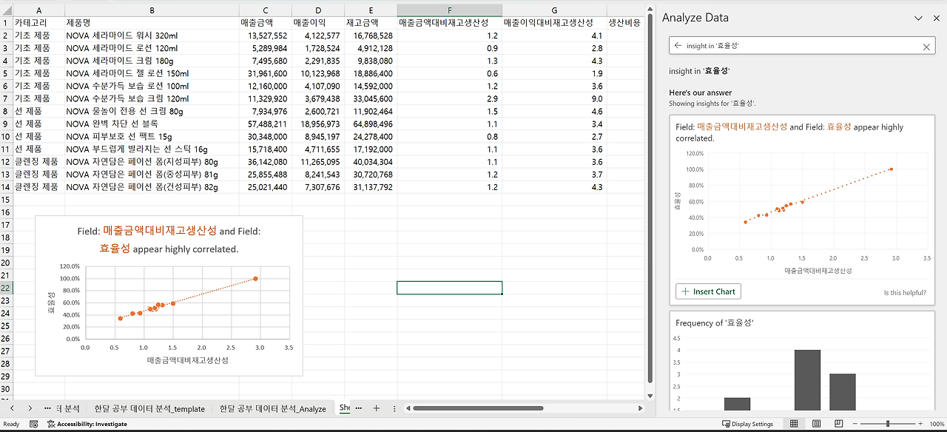Screen dimensions: 947x432
Task: Click the insight query input field
Action: (x=802, y=46)
